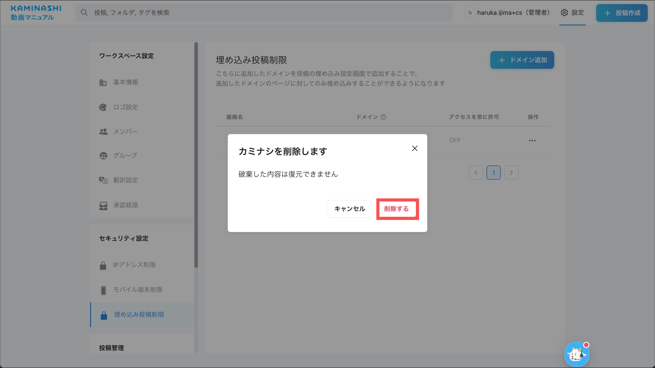Viewport: 655px width, 368px height.
Task: Click the グループ group icon
Action: (103, 156)
